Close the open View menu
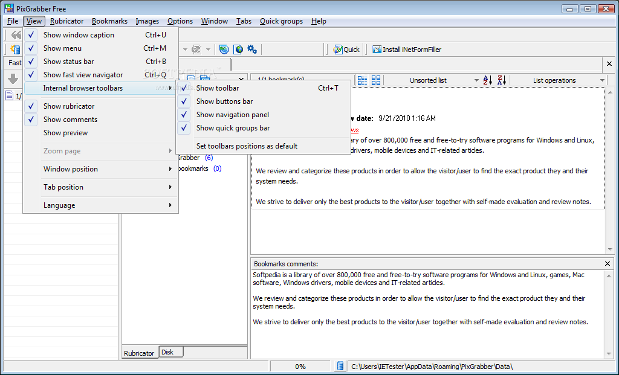 coord(34,21)
